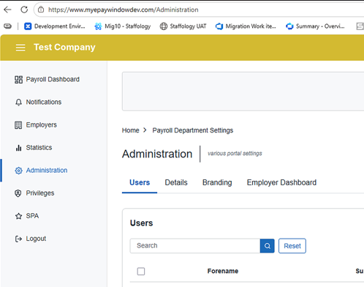Switch to the Details tab
Image resolution: width=364 pixels, height=287 pixels.
tap(176, 182)
